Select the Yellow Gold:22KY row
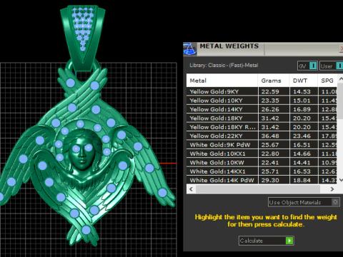 (262, 136)
